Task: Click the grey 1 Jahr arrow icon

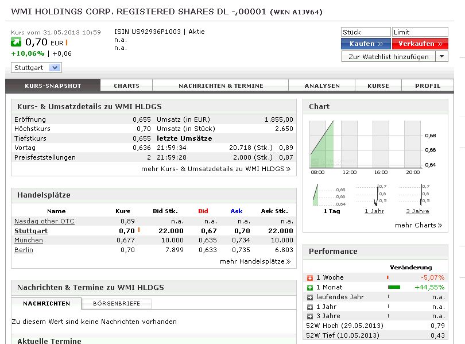Action: coord(310,307)
